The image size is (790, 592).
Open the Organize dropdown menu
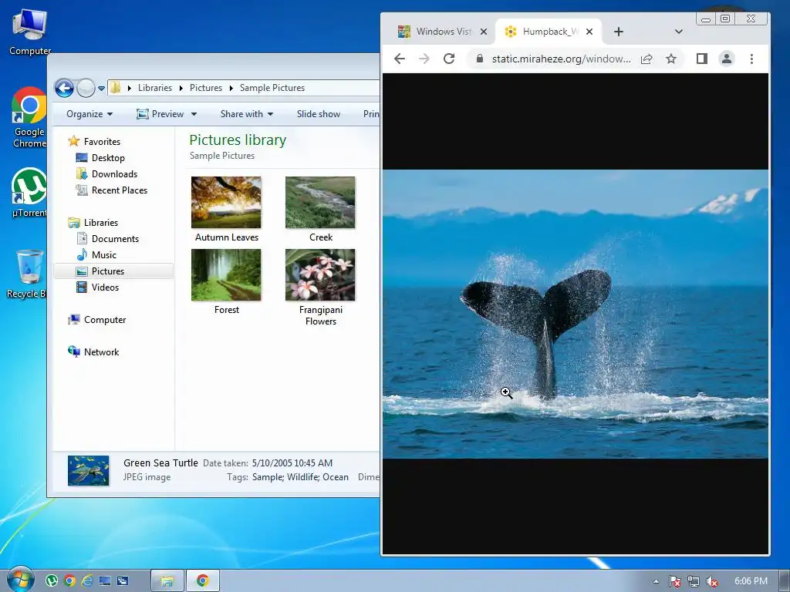click(x=89, y=114)
